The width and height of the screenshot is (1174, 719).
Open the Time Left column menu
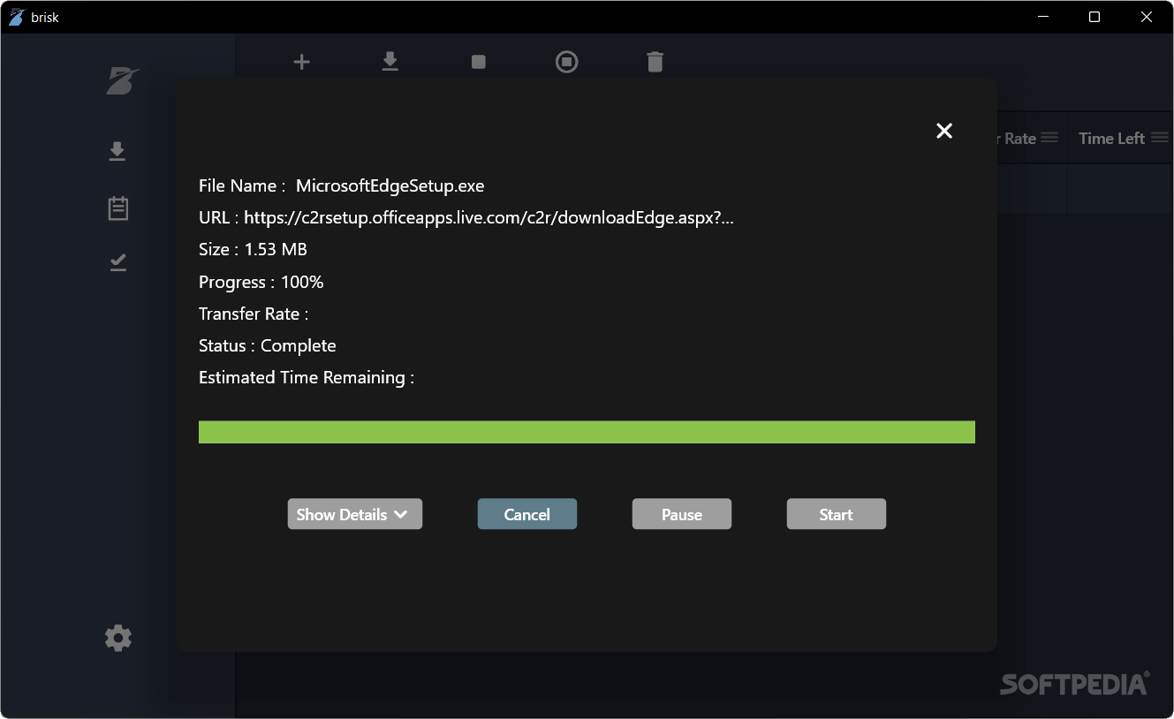click(x=1159, y=138)
